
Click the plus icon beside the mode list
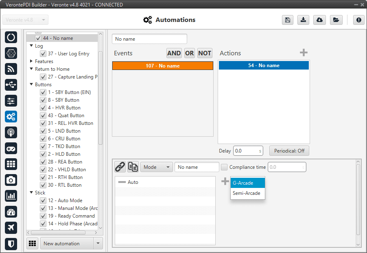coord(225,181)
